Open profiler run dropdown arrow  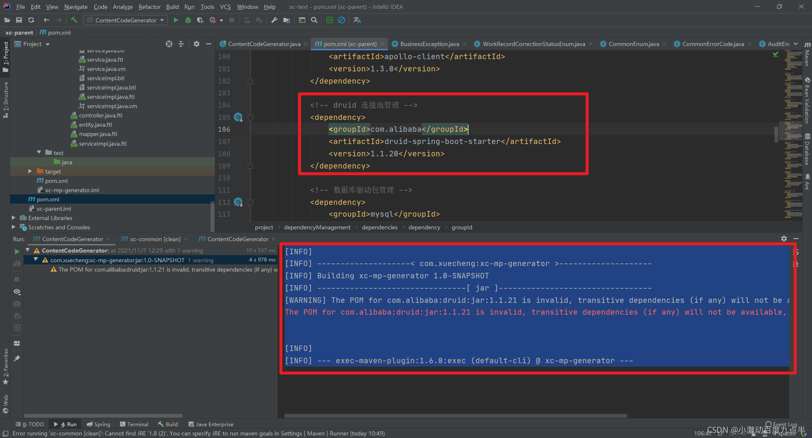[x=221, y=20]
